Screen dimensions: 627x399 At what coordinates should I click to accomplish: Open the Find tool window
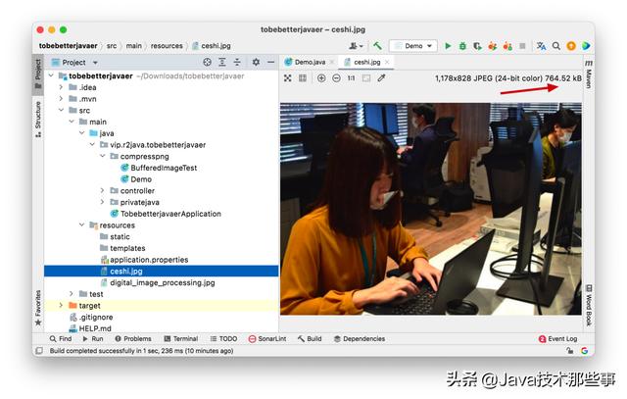point(61,339)
